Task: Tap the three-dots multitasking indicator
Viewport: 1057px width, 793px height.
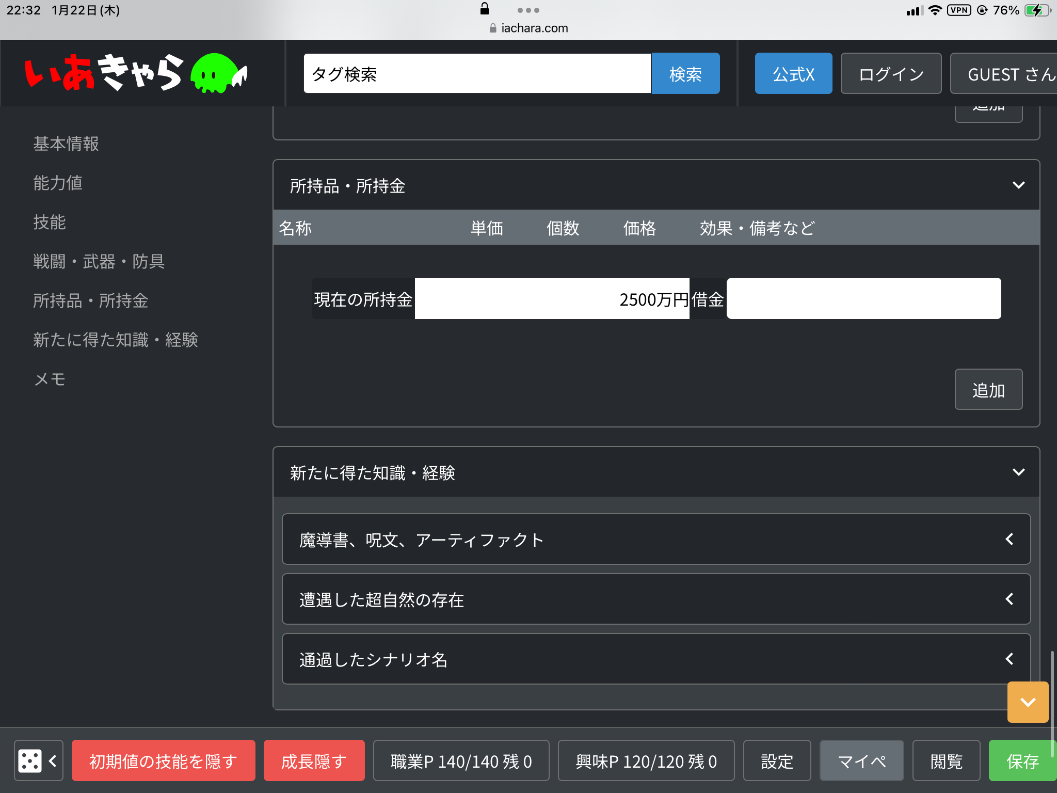Action: [528, 10]
